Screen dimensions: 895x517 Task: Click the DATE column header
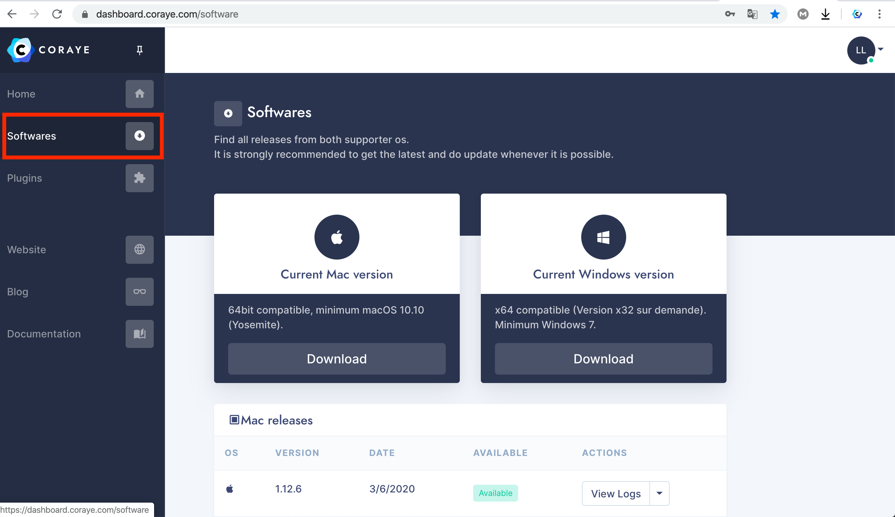click(382, 453)
